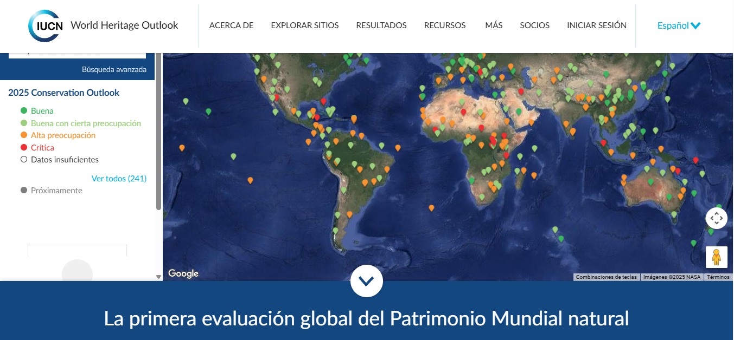This screenshot has height=340, width=734.
Task: Click the orange marker in the South Atlantic
Action: tap(431, 207)
